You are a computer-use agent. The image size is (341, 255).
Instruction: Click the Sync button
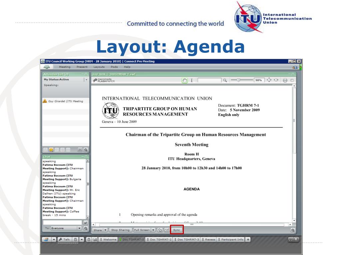click(x=176, y=230)
